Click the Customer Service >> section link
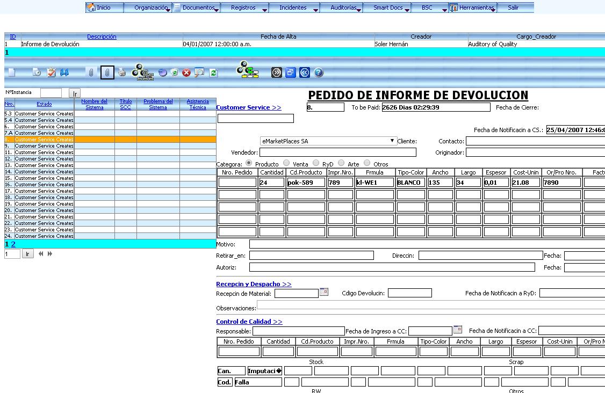 pyautogui.click(x=249, y=107)
